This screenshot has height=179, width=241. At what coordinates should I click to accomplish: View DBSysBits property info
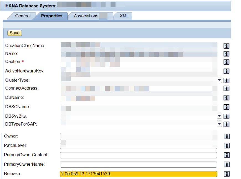[x=226, y=116]
